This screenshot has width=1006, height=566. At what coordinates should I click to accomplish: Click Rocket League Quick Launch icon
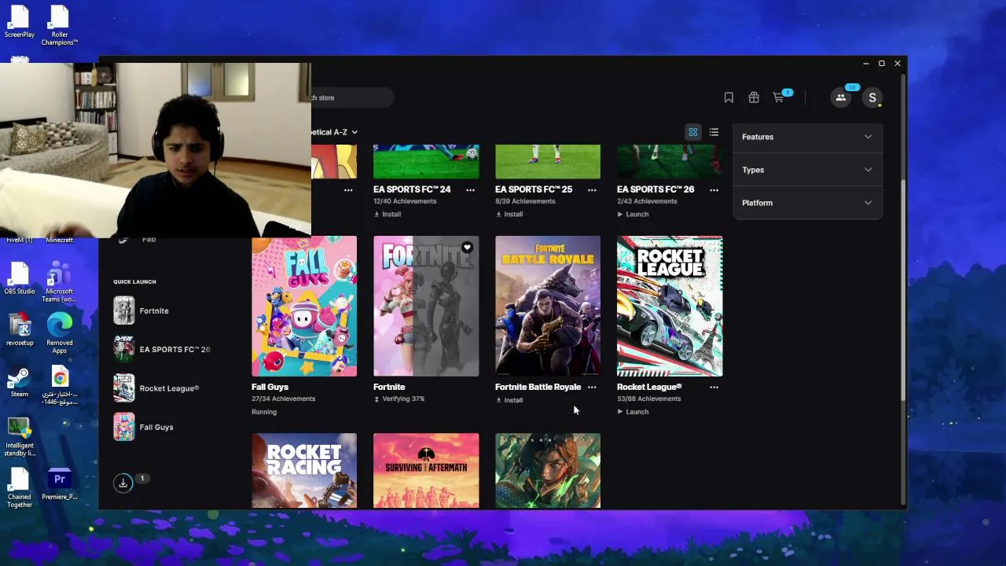click(x=124, y=388)
